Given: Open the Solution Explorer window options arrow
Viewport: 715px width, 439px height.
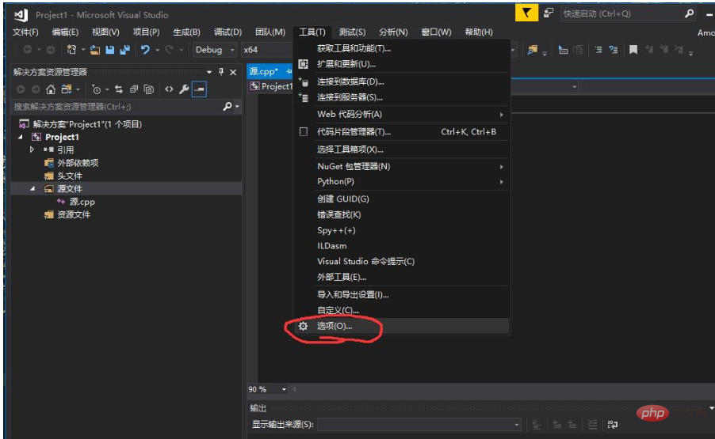Looking at the screenshot, I should (x=208, y=72).
